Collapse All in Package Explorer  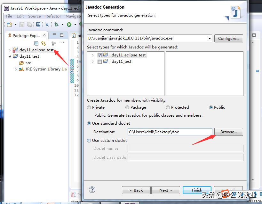click(36, 43)
